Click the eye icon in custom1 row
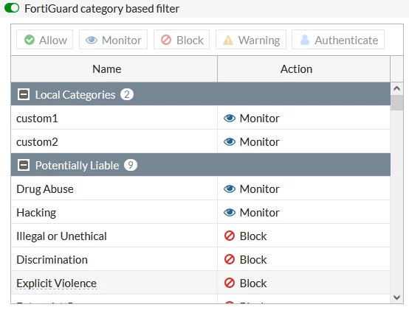 click(x=230, y=119)
